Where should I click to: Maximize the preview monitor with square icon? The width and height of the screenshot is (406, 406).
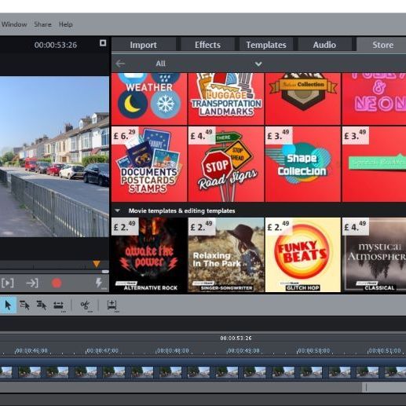point(103,43)
